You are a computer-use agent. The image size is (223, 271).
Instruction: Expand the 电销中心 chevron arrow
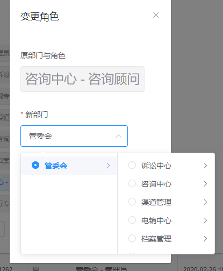205,220
